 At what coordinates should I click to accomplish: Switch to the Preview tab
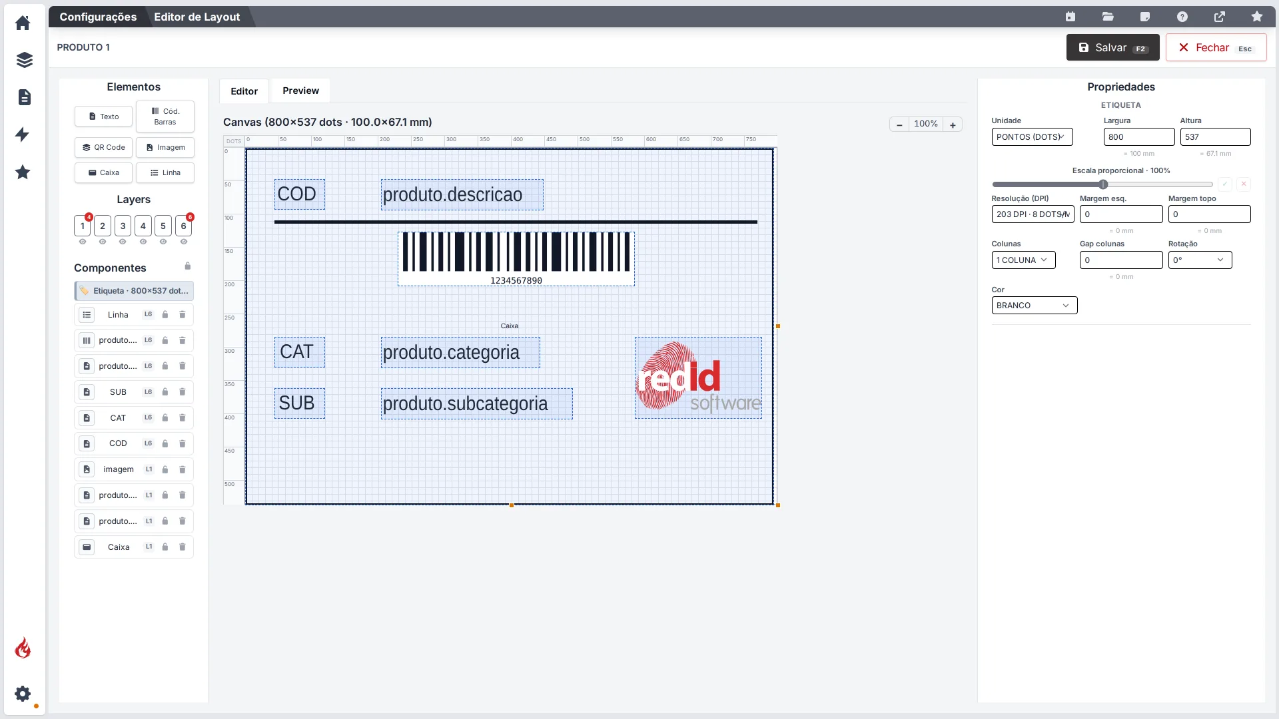tap(300, 91)
